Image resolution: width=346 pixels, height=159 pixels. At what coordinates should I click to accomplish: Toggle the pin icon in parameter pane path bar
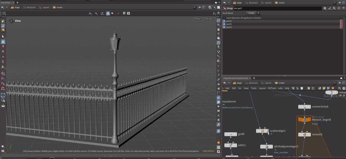point(339,3)
